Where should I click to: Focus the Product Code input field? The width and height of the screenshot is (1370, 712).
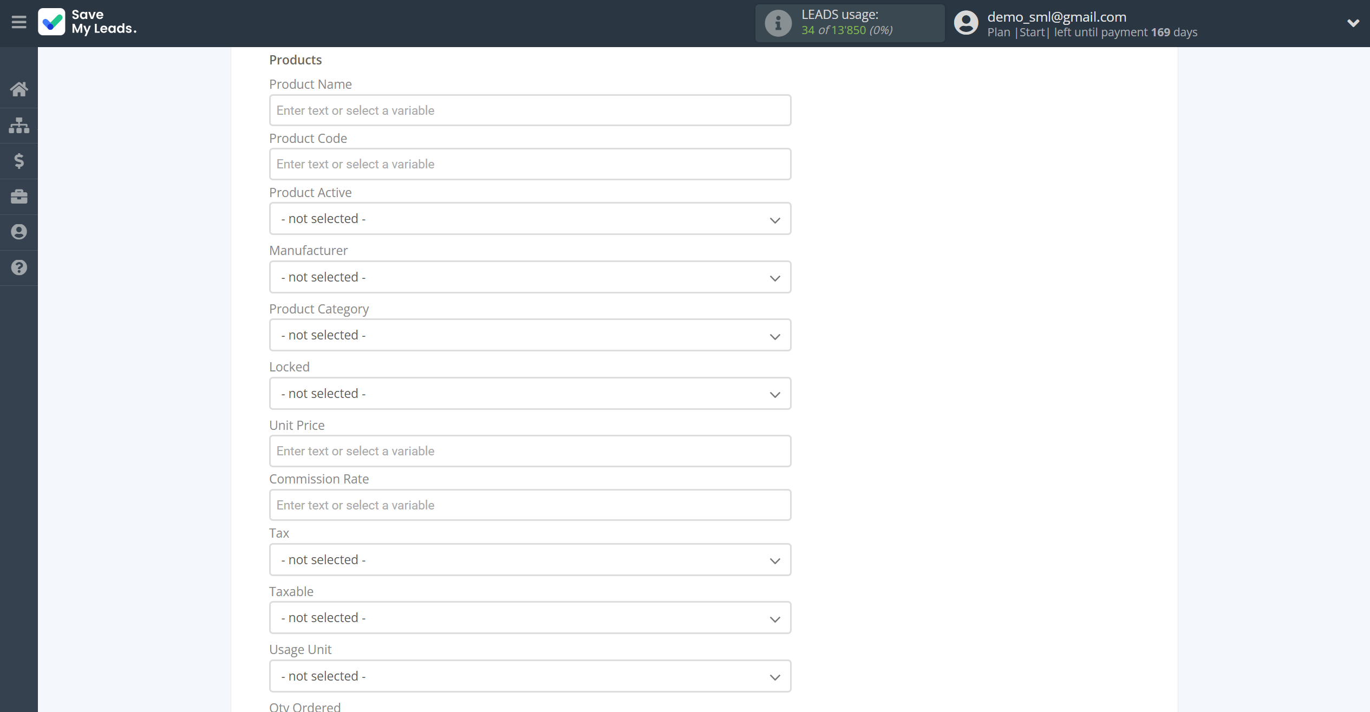pos(530,164)
